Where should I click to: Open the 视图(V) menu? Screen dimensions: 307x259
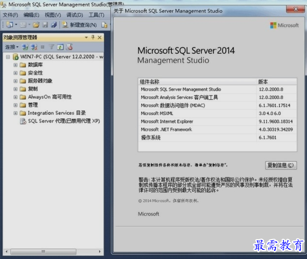[53, 15]
